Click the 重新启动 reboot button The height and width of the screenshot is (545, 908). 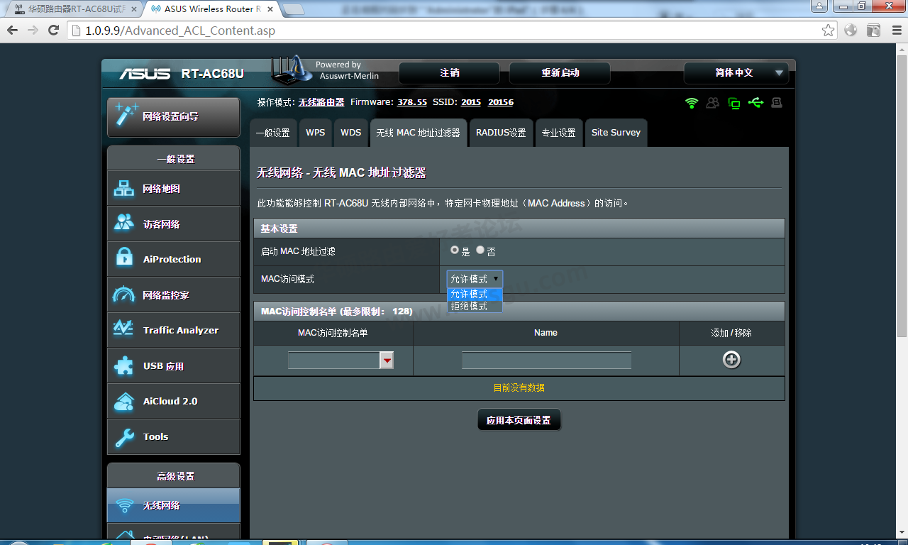click(560, 73)
